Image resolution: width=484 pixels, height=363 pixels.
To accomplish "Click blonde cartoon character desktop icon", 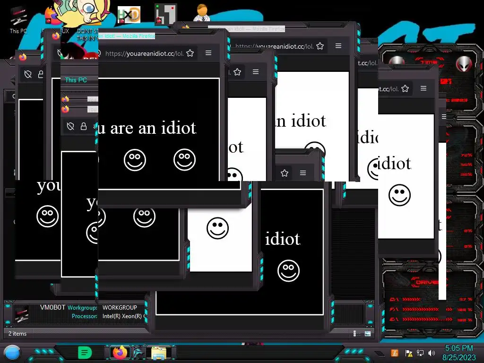I will (x=83, y=14).
